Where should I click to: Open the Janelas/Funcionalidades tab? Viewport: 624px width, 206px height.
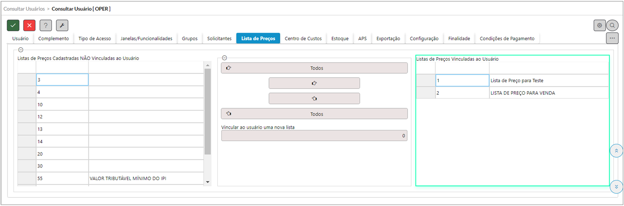click(146, 39)
